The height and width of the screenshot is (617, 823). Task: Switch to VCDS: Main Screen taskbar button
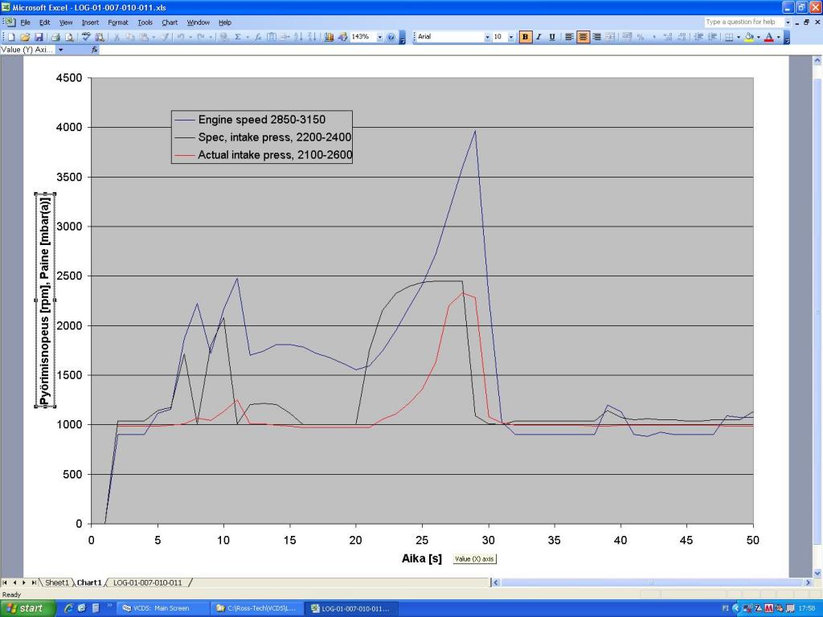(161, 608)
